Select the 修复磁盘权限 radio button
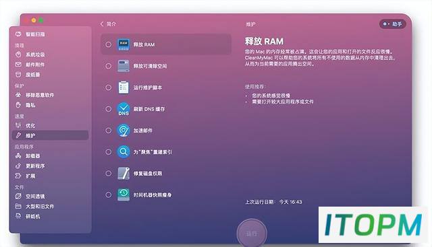 (108, 174)
